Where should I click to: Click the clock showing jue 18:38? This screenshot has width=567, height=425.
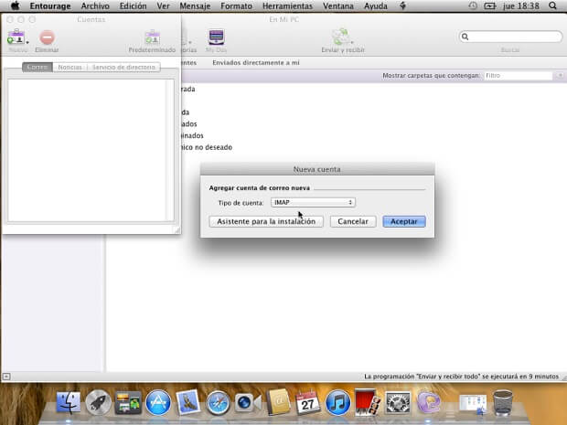click(520, 6)
